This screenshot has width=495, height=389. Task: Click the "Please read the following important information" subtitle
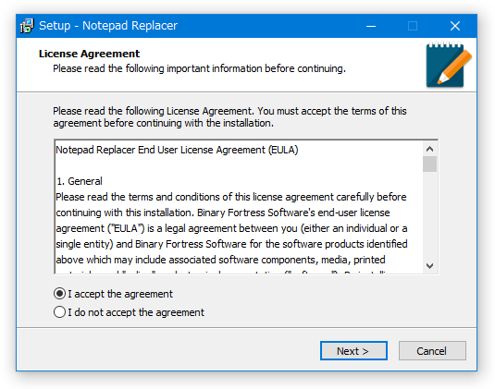tap(199, 68)
